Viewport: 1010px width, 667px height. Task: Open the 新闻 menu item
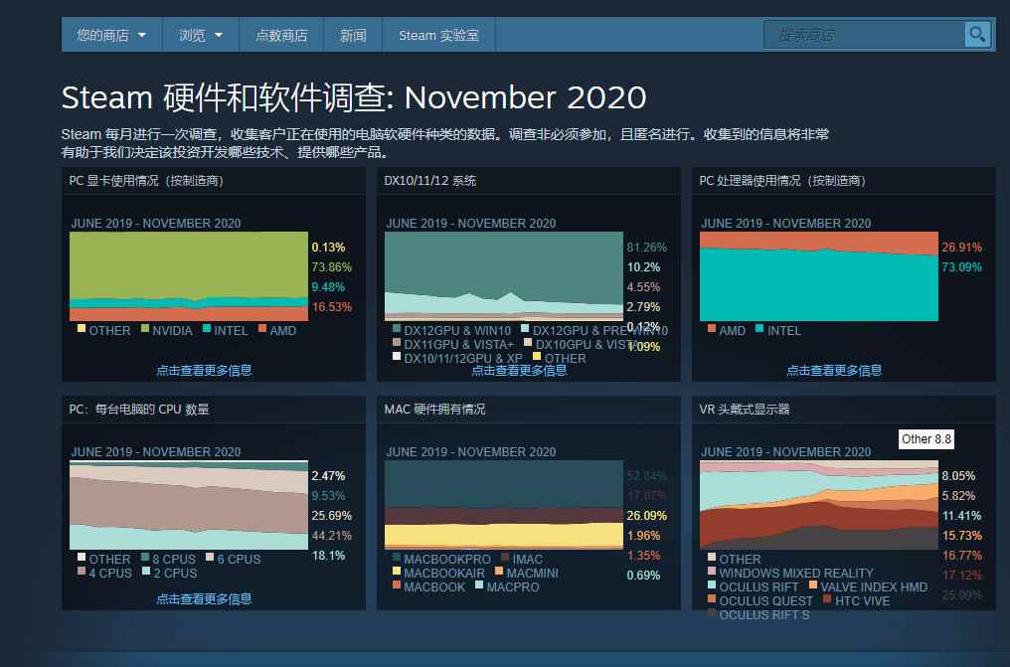353,34
